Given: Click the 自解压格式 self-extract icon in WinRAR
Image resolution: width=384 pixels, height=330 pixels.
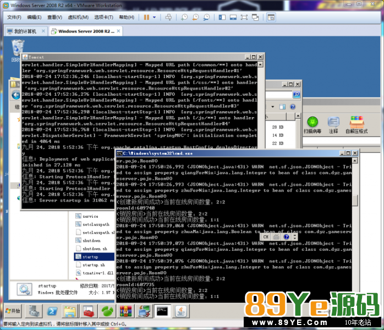Looking at the screenshot, I should pos(356,125).
